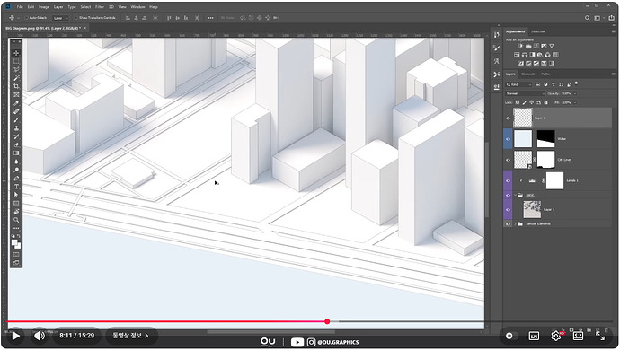Select the Frame tool
This screenshot has height=350, width=620.
coord(16,95)
